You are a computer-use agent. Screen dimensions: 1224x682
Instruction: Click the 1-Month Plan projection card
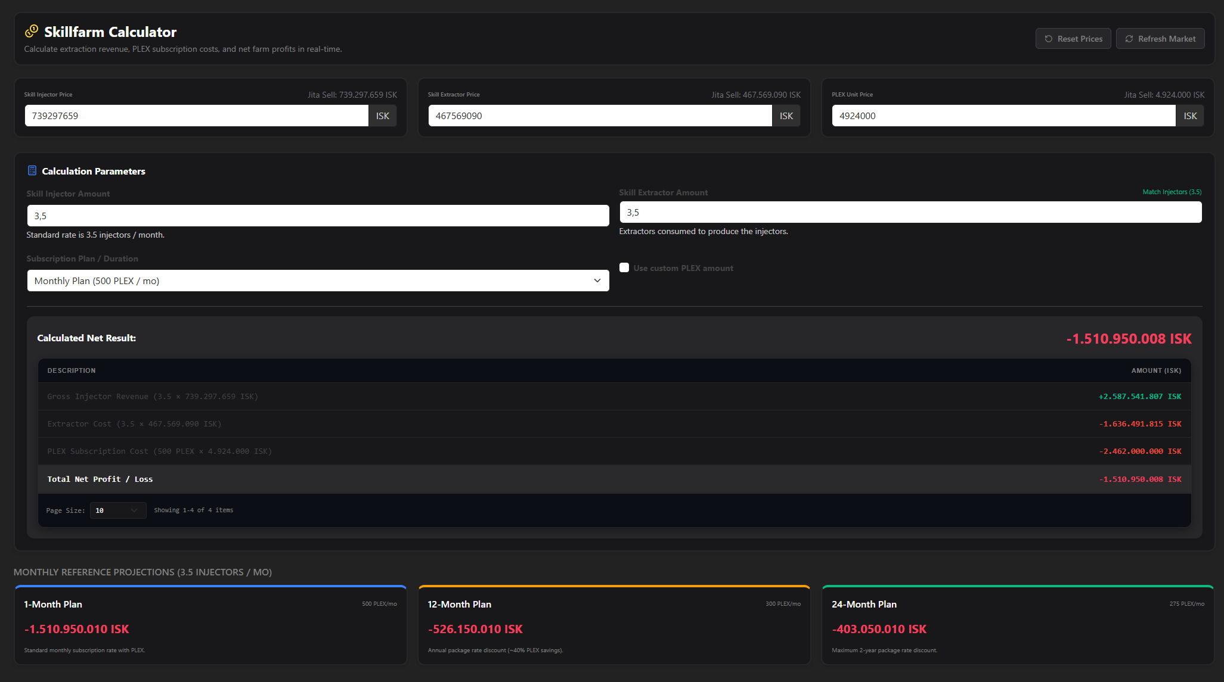tap(210, 625)
